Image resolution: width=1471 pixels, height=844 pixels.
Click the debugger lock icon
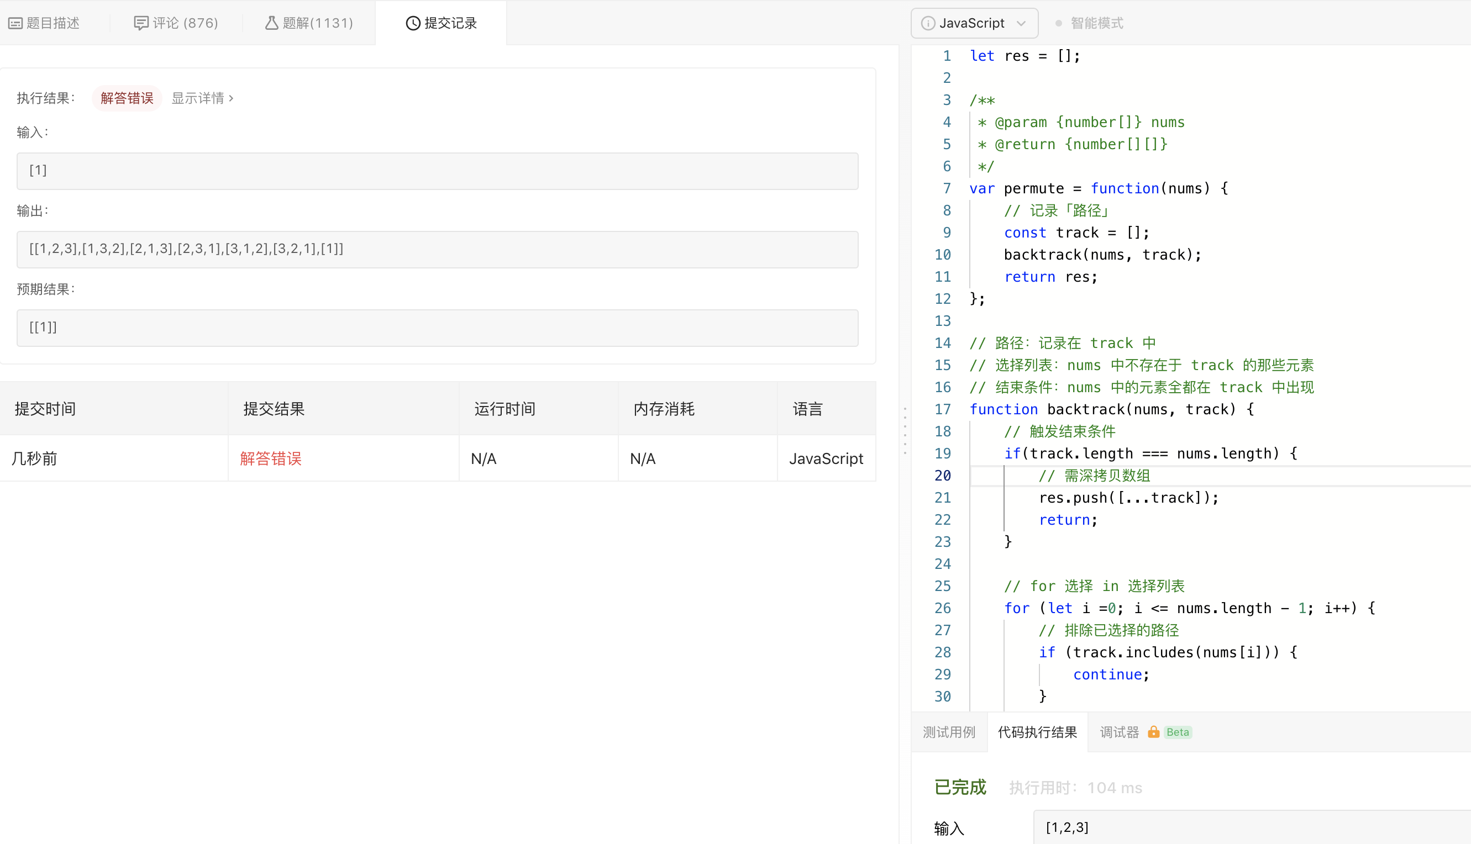(1153, 732)
